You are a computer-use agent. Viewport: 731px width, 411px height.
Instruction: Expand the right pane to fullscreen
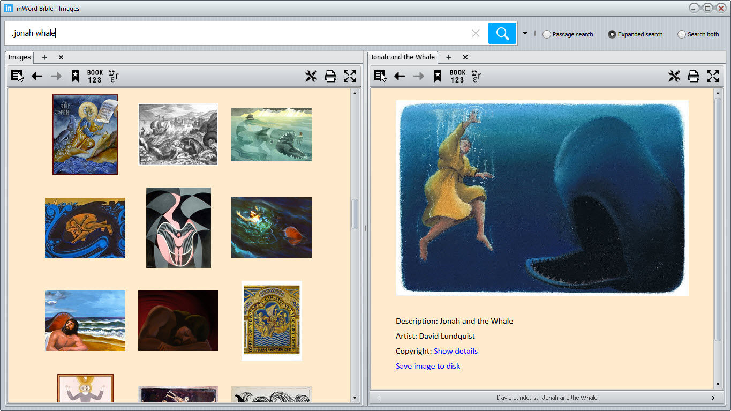coord(713,76)
